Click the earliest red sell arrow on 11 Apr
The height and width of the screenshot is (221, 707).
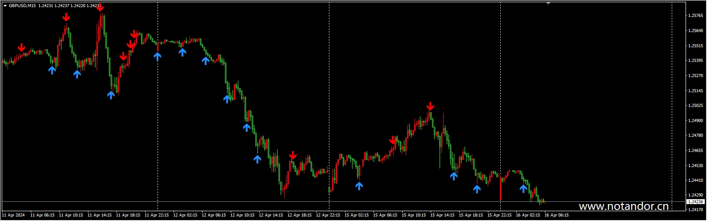pos(21,47)
